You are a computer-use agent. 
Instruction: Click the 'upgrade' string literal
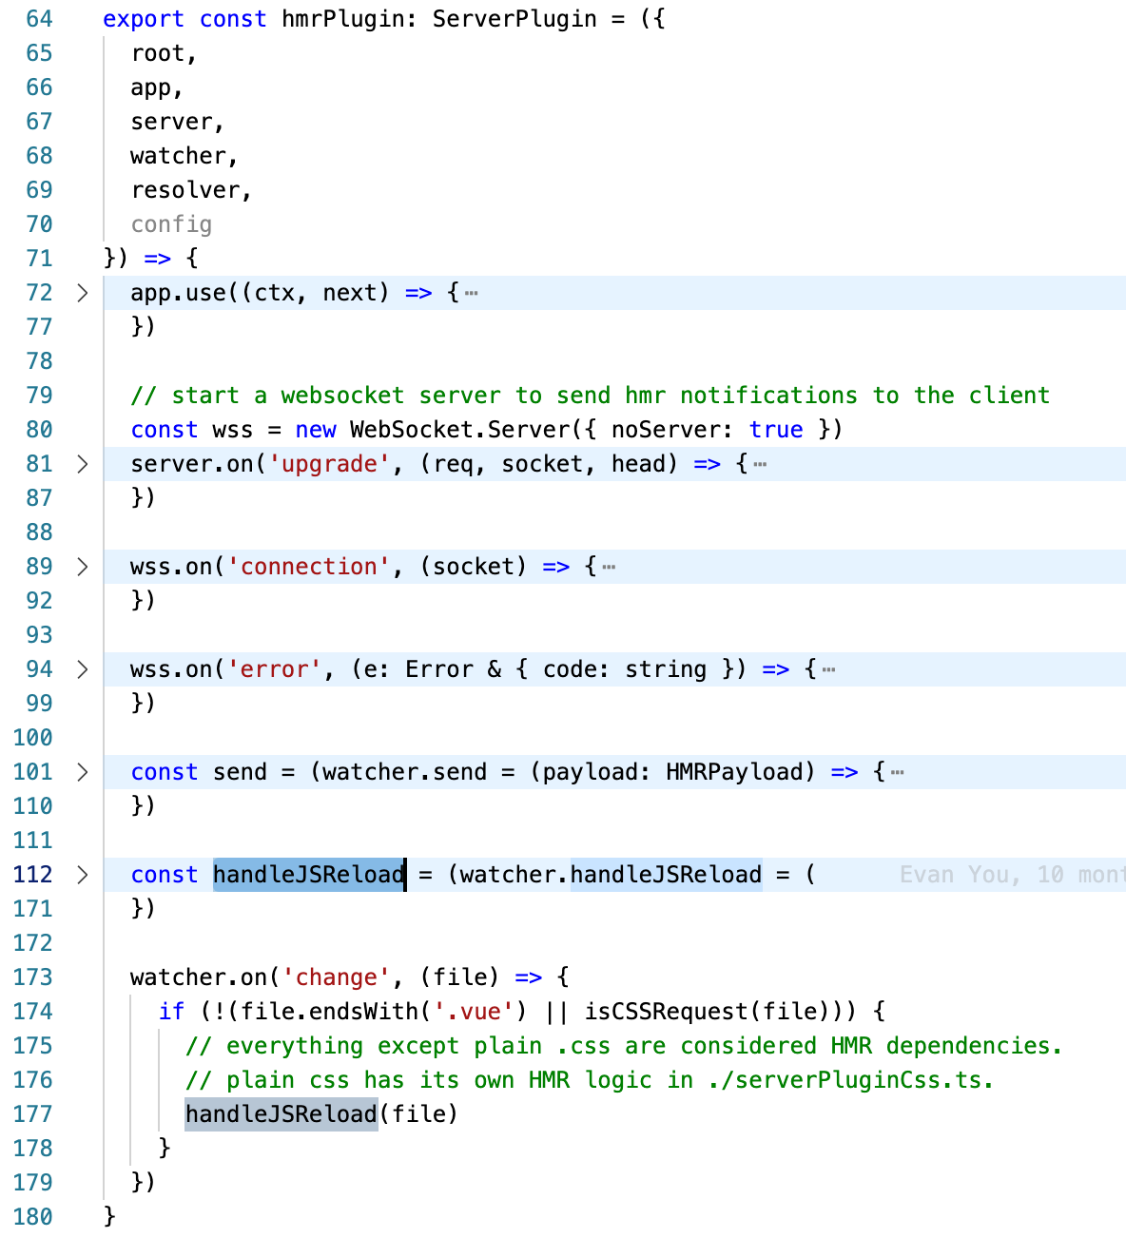click(330, 464)
